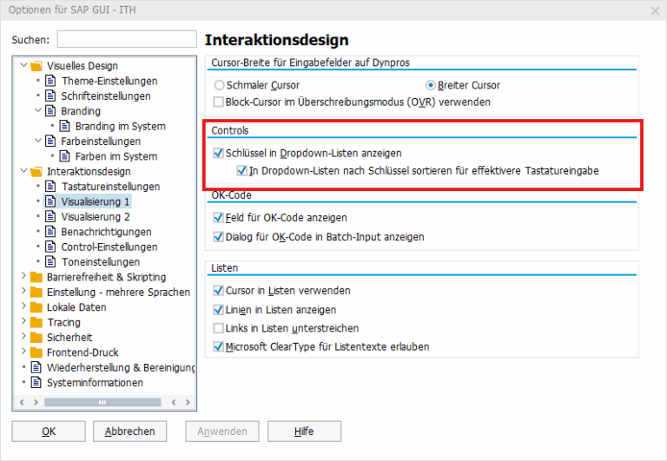Image resolution: width=667 pixels, height=461 pixels.
Task: Click the Hilfe button
Action: click(304, 431)
